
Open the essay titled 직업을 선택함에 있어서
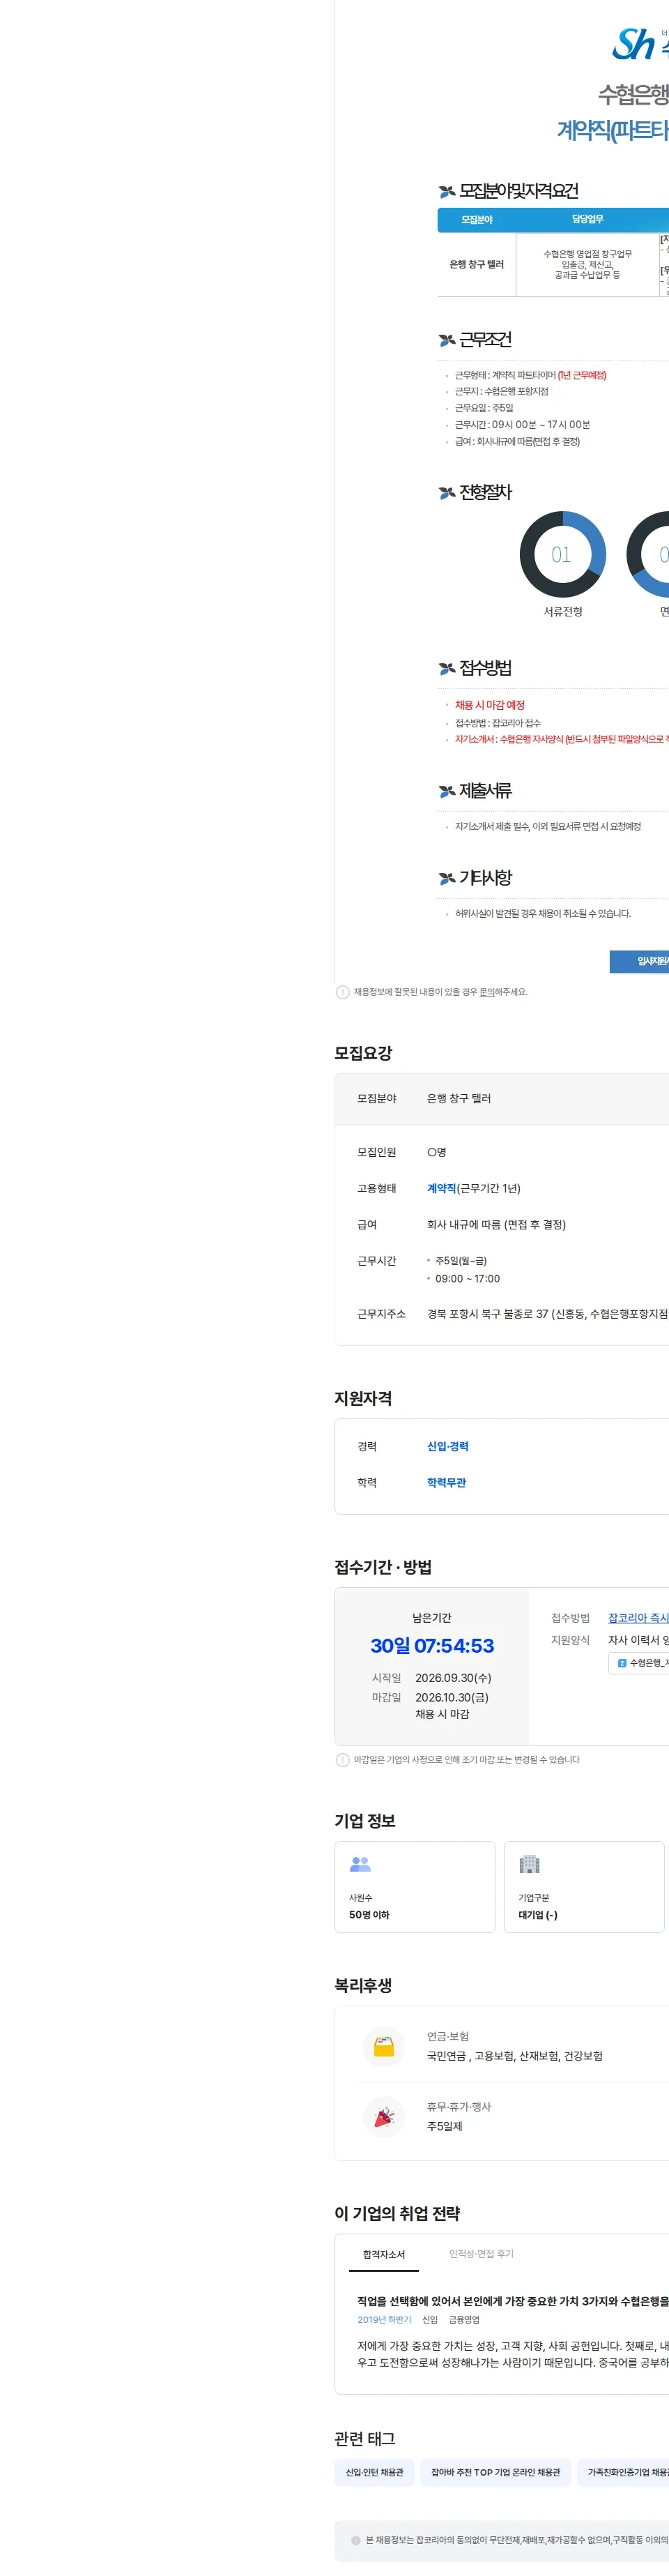[x=513, y=2300]
